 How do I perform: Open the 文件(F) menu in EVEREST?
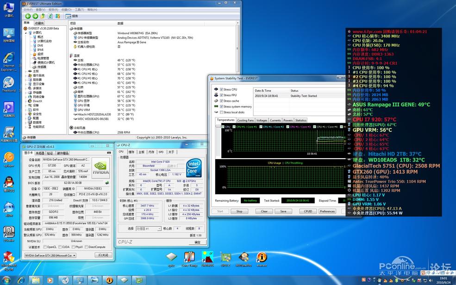(28, 10)
